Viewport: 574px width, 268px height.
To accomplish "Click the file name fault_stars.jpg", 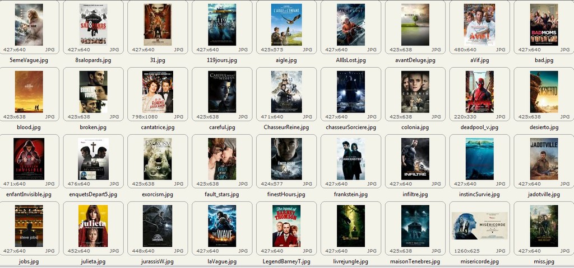I will (222, 195).
